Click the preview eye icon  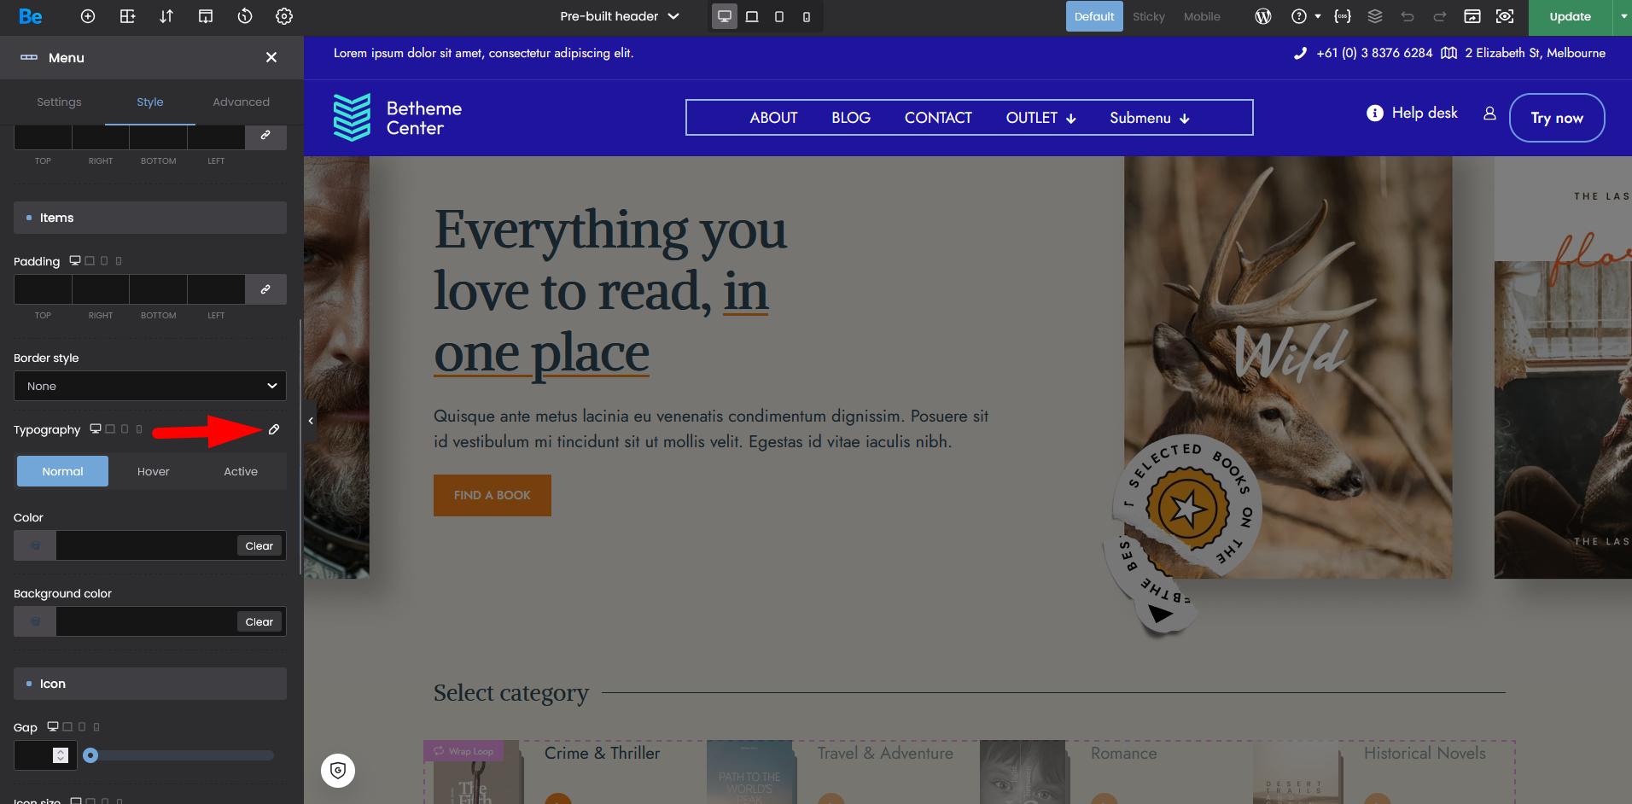tap(1505, 16)
